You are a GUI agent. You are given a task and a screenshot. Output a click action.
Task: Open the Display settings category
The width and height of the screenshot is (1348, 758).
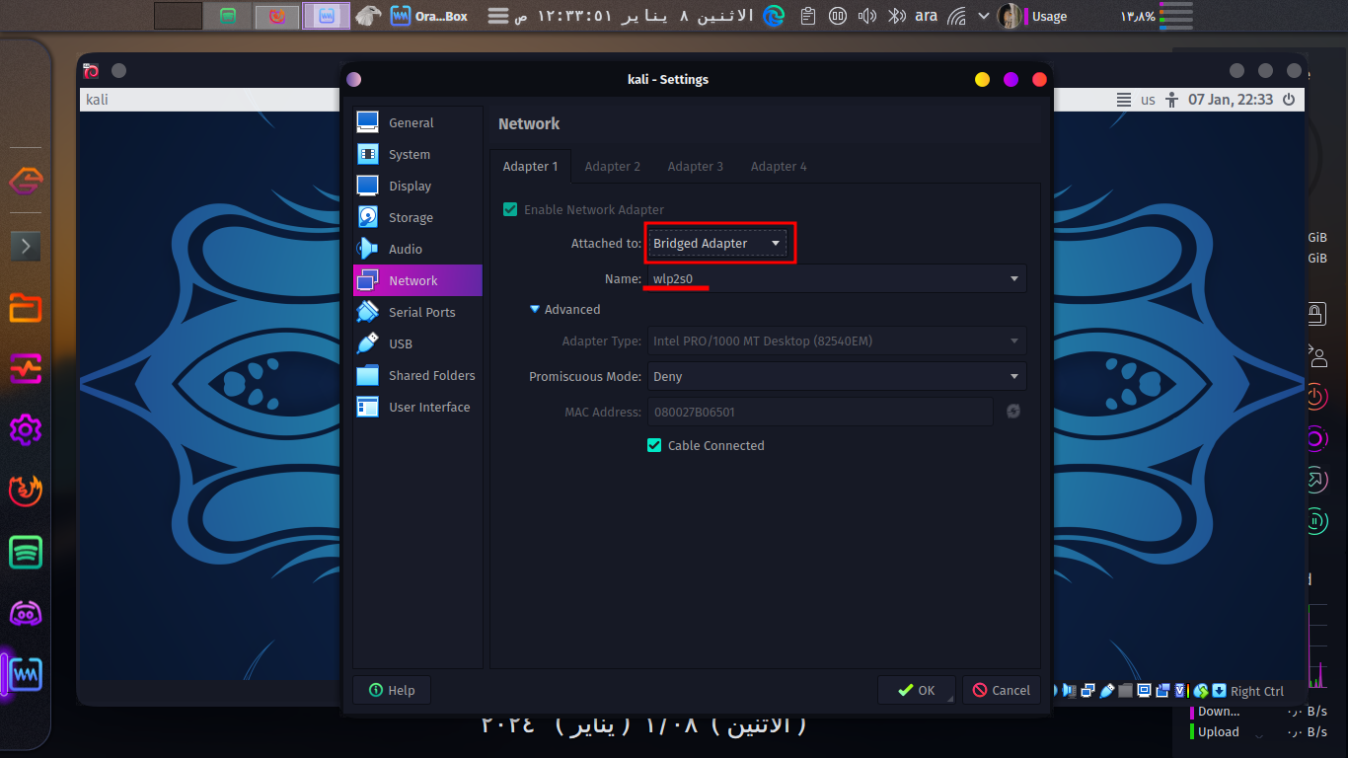(417, 186)
